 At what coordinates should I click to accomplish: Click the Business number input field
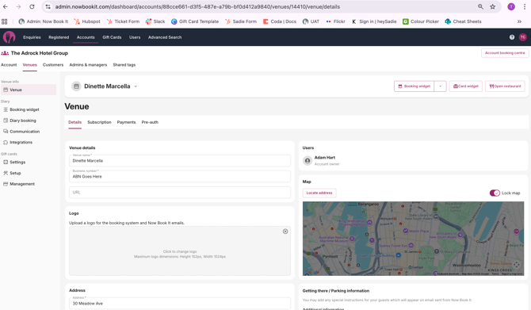tap(180, 176)
